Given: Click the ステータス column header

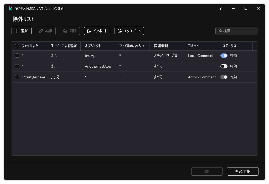Looking at the screenshot, I should coord(229,46).
